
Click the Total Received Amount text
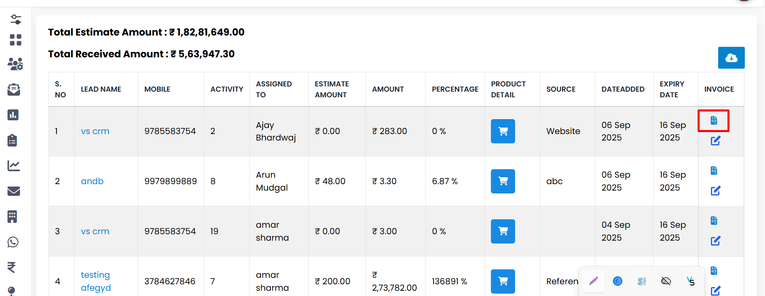(x=141, y=54)
